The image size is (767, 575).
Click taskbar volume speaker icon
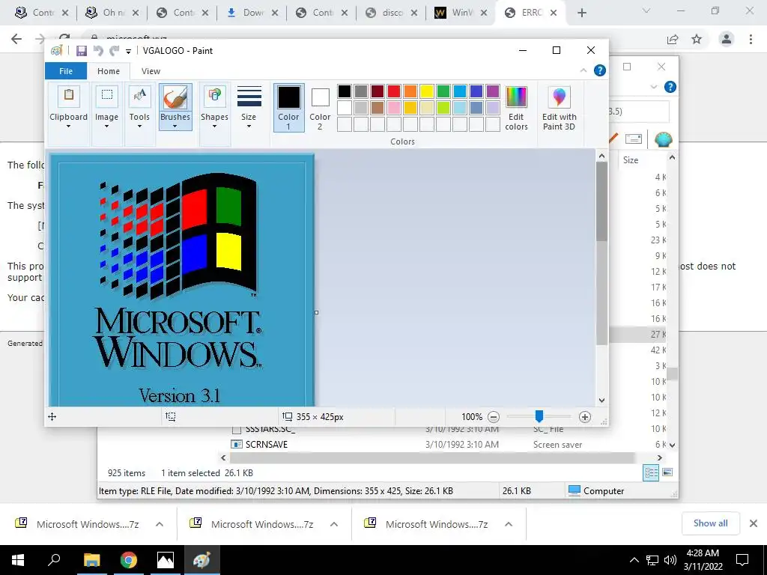(670, 560)
